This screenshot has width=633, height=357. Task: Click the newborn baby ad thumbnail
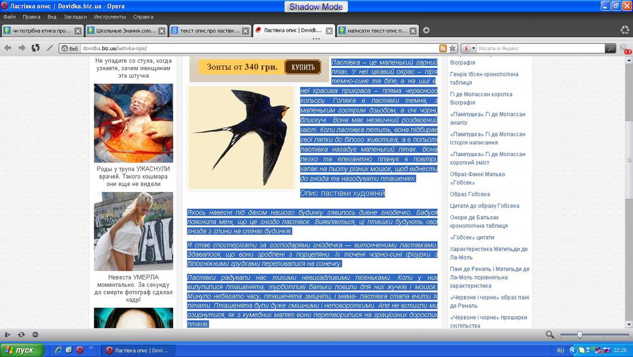point(133,123)
